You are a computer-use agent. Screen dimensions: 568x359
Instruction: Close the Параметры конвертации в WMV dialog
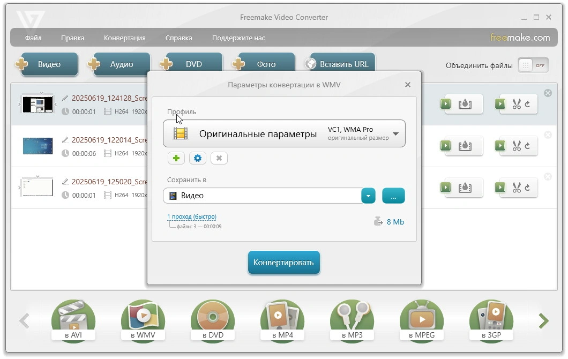408,85
